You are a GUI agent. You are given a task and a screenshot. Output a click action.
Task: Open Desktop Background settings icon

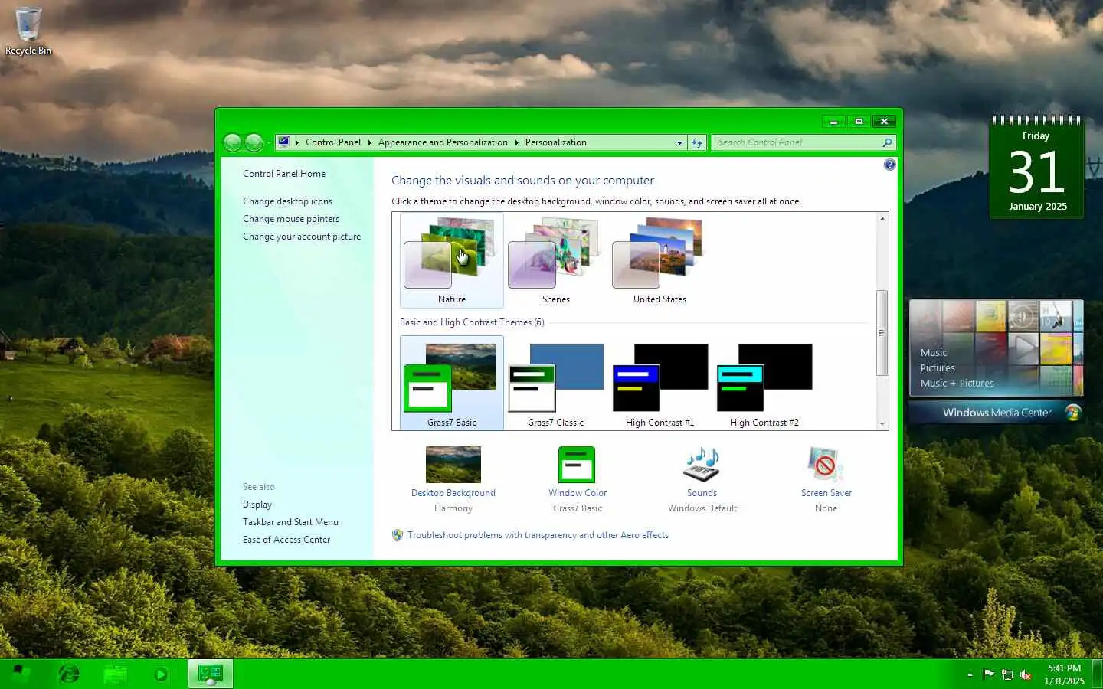(453, 464)
